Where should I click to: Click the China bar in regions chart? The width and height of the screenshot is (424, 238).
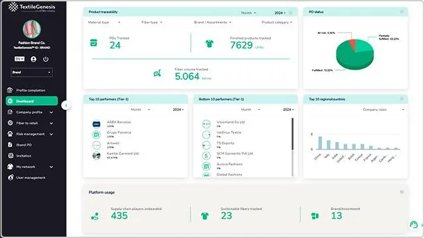pyautogui.click(x=320, y=143)
